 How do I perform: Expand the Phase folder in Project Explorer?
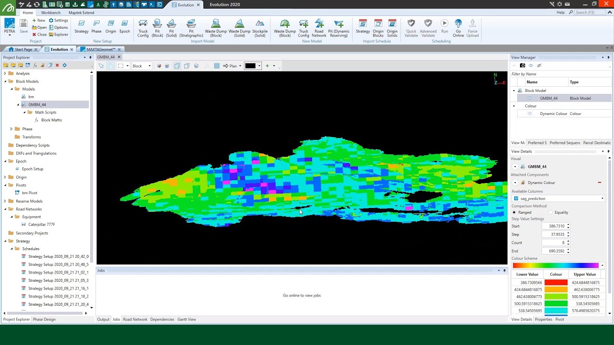(x=12, y=129)
